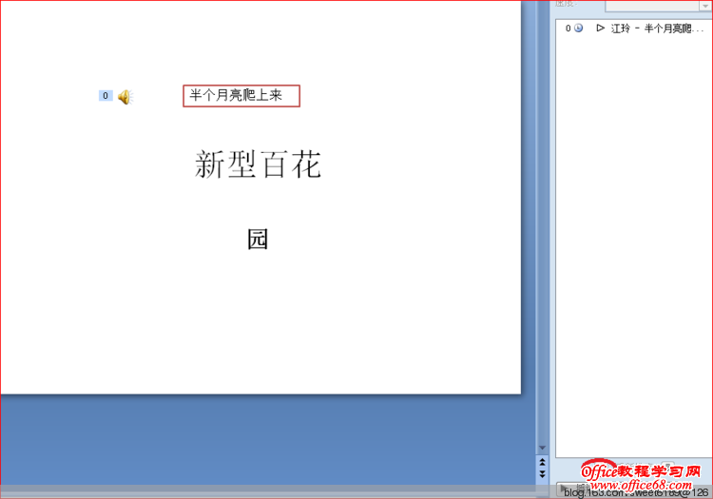Select the animation entry 江玲 - 半个月亮爬...
713x499 pixels.
[634, 29]
